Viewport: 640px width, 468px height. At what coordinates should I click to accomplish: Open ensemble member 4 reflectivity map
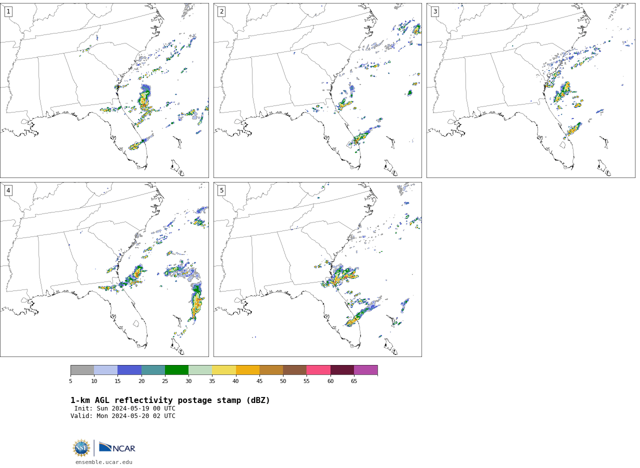(104, 269)
